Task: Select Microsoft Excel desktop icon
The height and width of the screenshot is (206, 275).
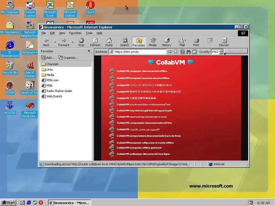Action: click(x=50, y=9)
